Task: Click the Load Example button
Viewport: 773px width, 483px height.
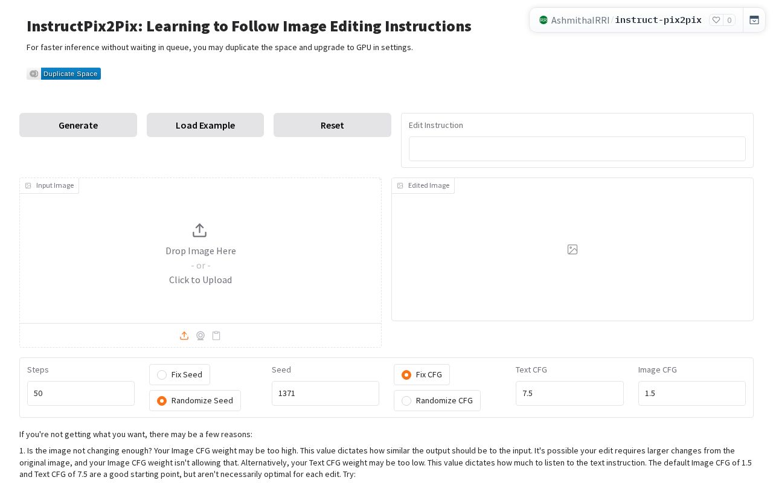Action: 205,125
